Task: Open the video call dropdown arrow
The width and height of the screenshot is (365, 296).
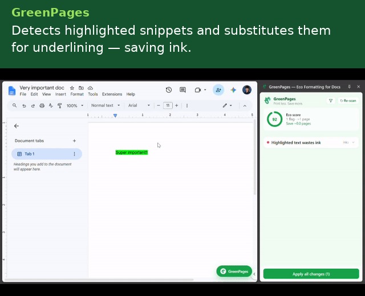Action: point(205,90)
